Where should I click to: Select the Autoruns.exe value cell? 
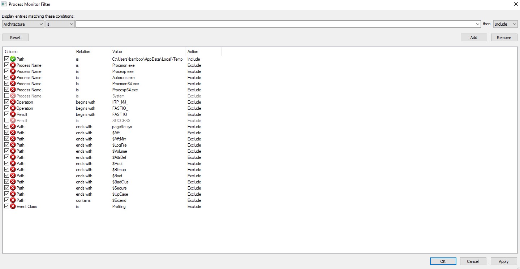click(x=123, y=77)
